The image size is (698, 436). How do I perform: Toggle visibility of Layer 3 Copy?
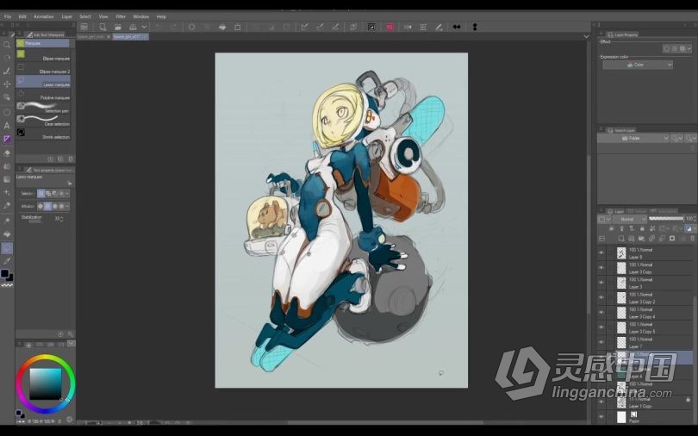[601, 268]
